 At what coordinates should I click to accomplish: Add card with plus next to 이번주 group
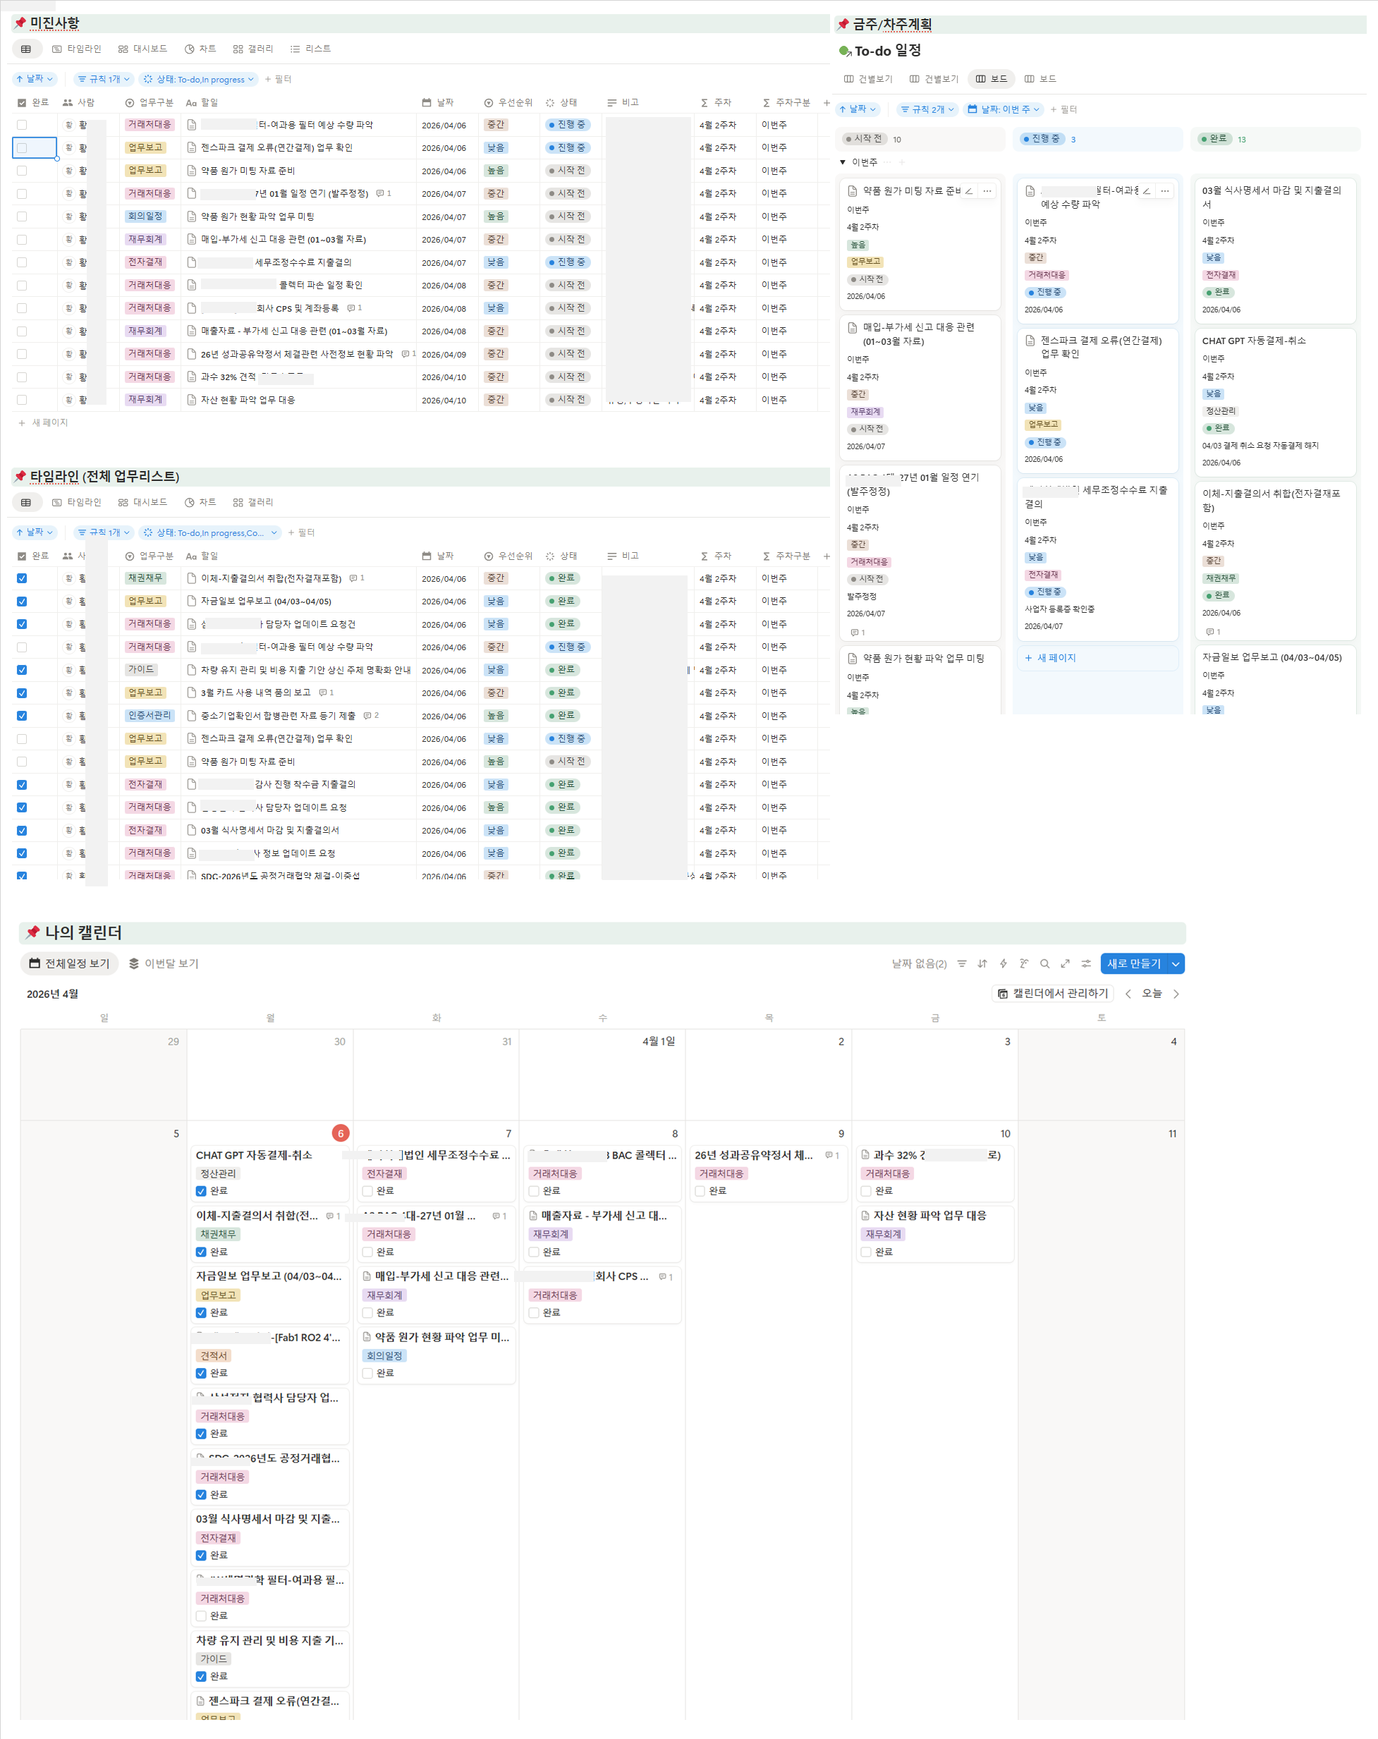pos(902,162)
